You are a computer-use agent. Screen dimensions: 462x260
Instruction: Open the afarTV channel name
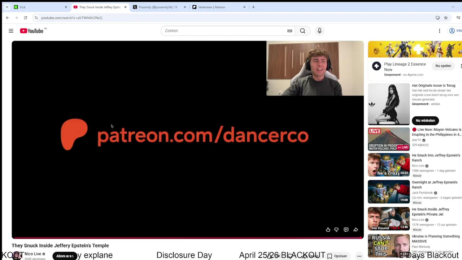click(417, 140)
